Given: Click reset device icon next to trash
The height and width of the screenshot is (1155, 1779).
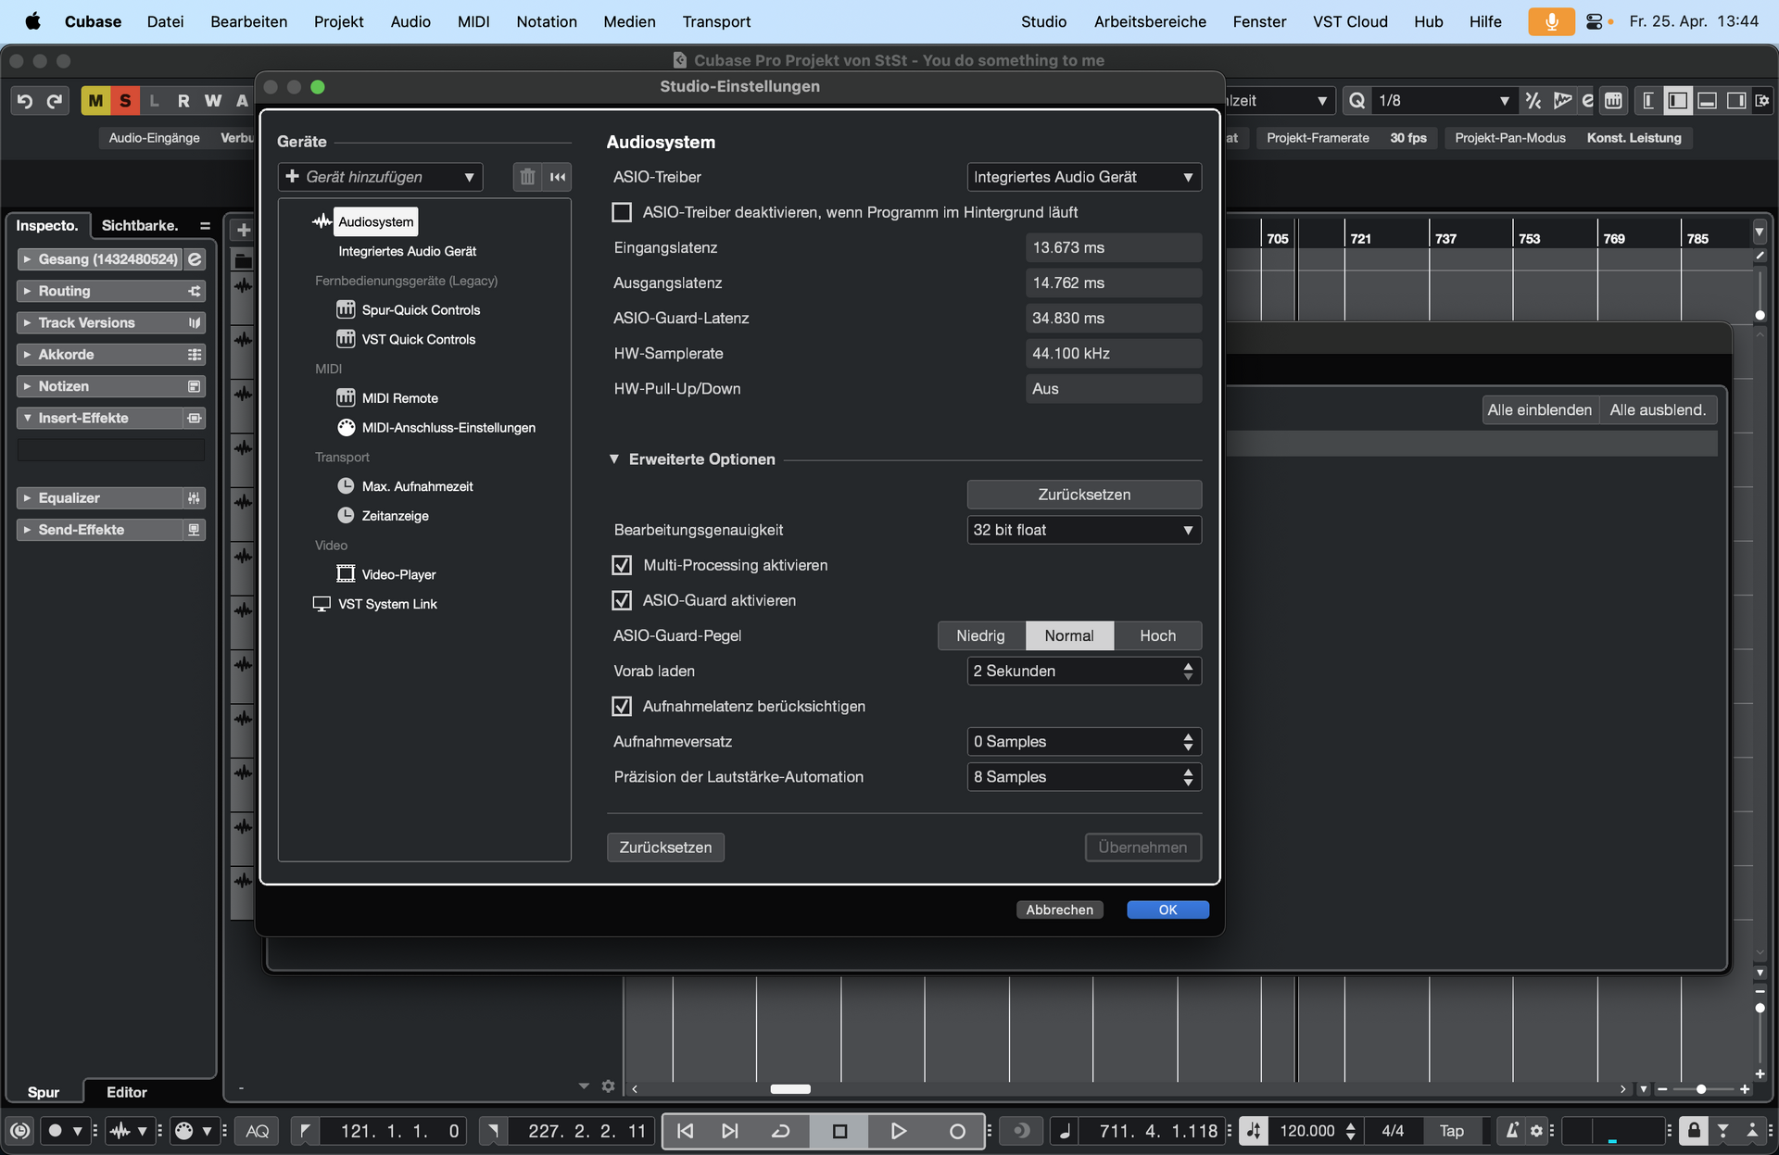Looking at the screenshot, I should (558, 177).
